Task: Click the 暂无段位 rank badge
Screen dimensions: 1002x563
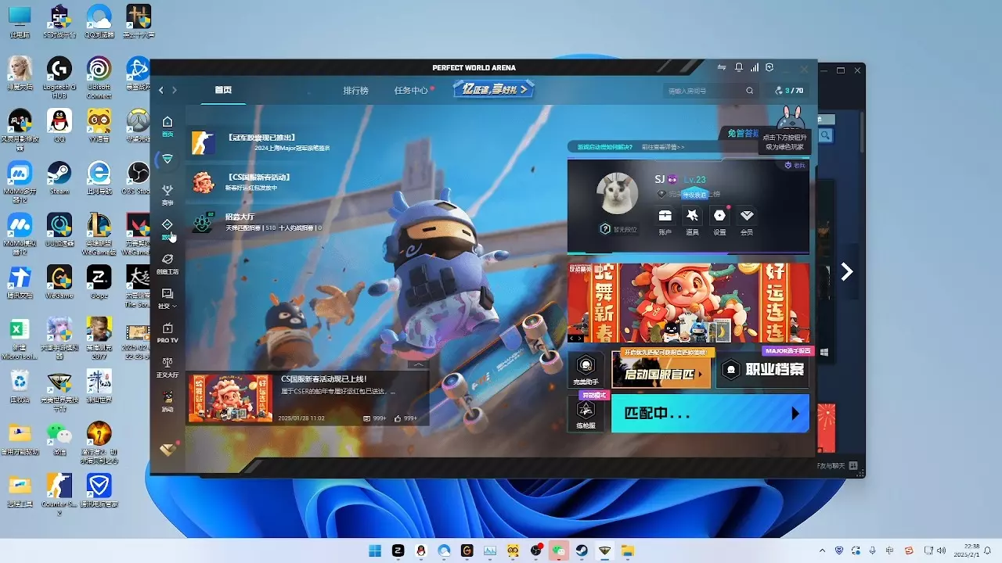Action: click(x=618, y=230)
